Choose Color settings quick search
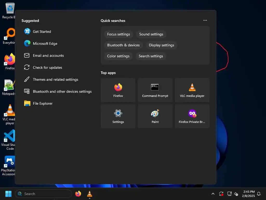Screen dimensions: 266x200 [x=118, y=56]
